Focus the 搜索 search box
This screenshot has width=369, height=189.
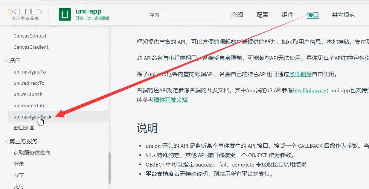coord(184,15)
